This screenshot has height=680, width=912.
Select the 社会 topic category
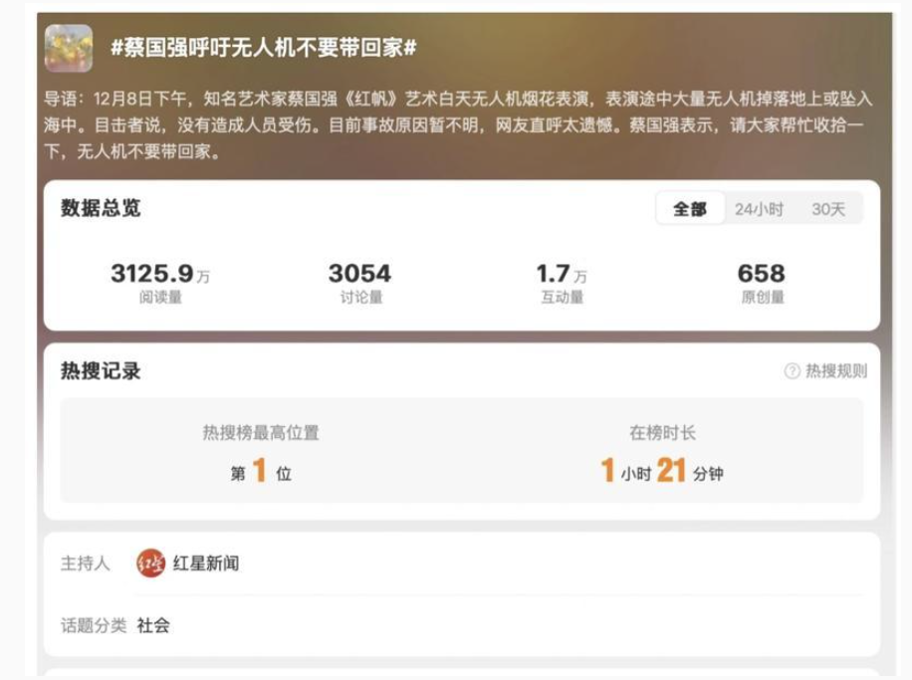click(x=153, y=625)
